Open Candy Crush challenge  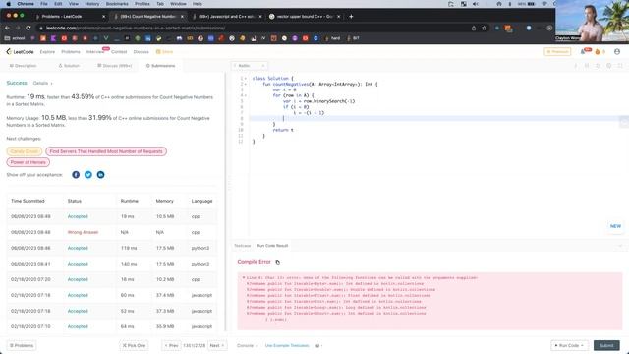[24, 151]
